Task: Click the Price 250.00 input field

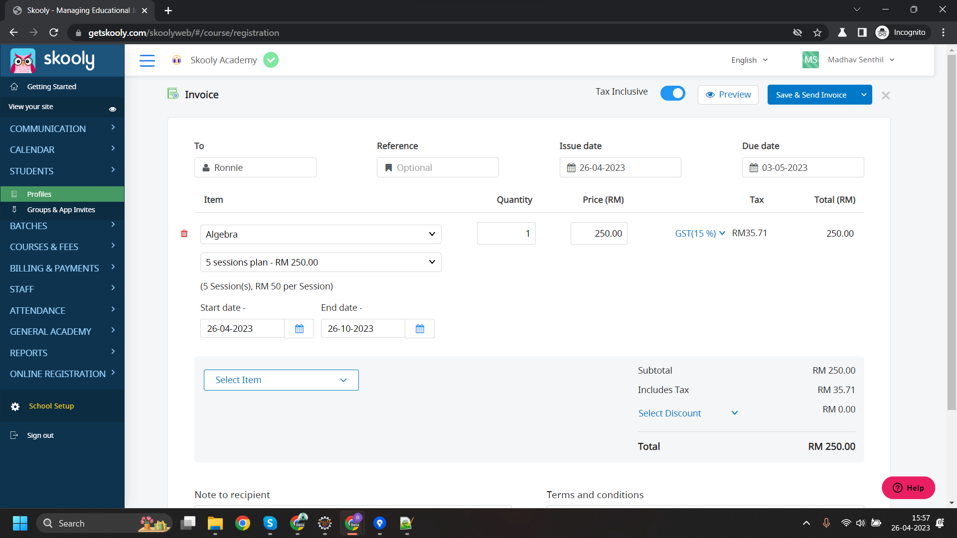Action: click(599, 233)
